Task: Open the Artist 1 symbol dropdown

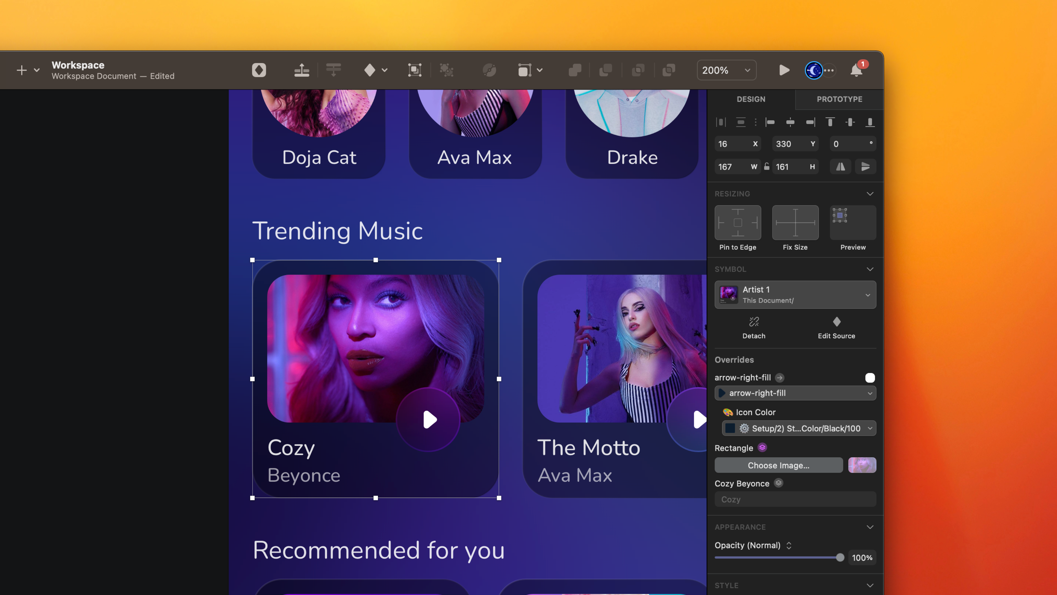Action: [x=795, y=295]
